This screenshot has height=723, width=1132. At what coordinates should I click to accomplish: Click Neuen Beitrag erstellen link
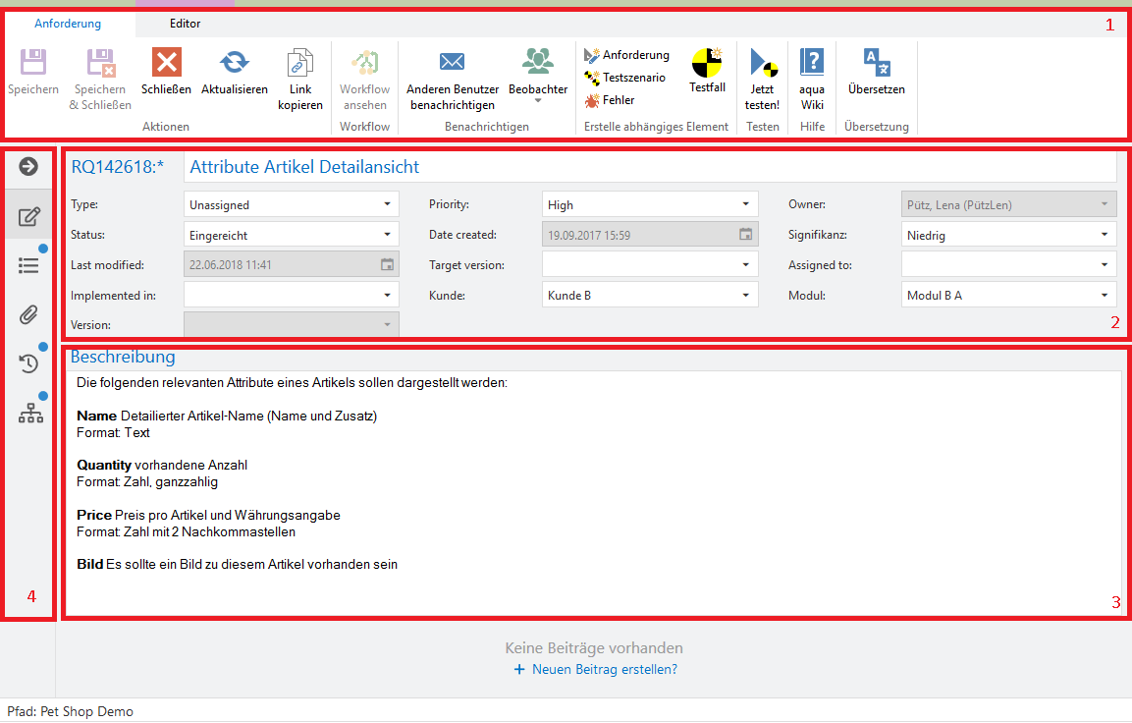pyautogui.click(x=604, y=670)
